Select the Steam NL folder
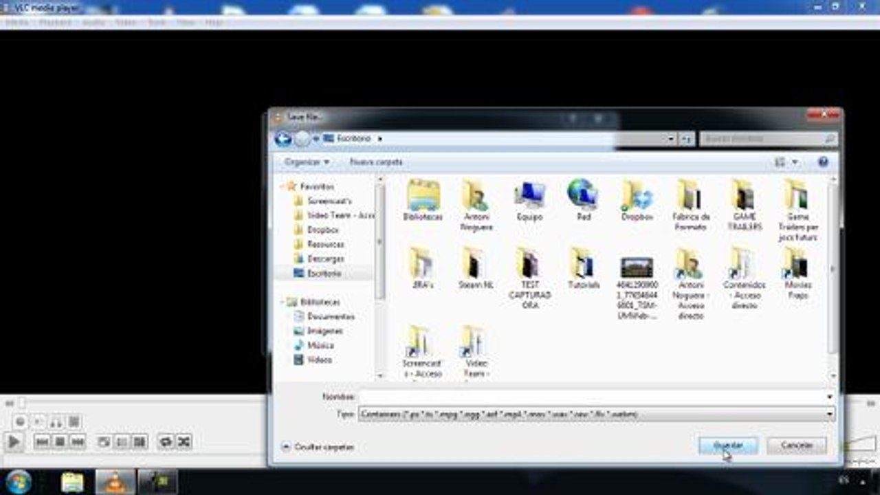The height and width of the screenshot is (495, 880). (476, 268)
